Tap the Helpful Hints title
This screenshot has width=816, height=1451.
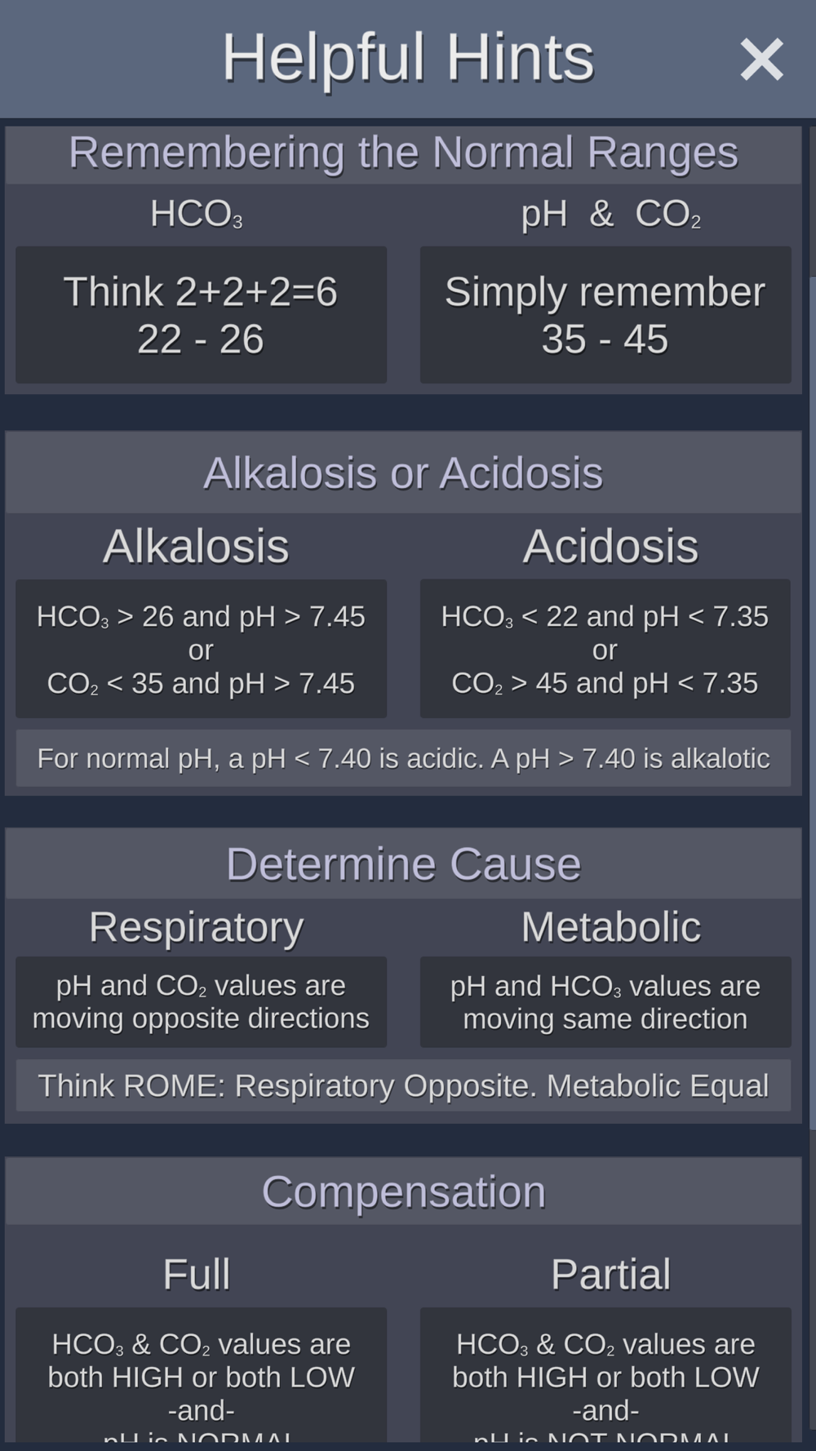tap(408, 58)
